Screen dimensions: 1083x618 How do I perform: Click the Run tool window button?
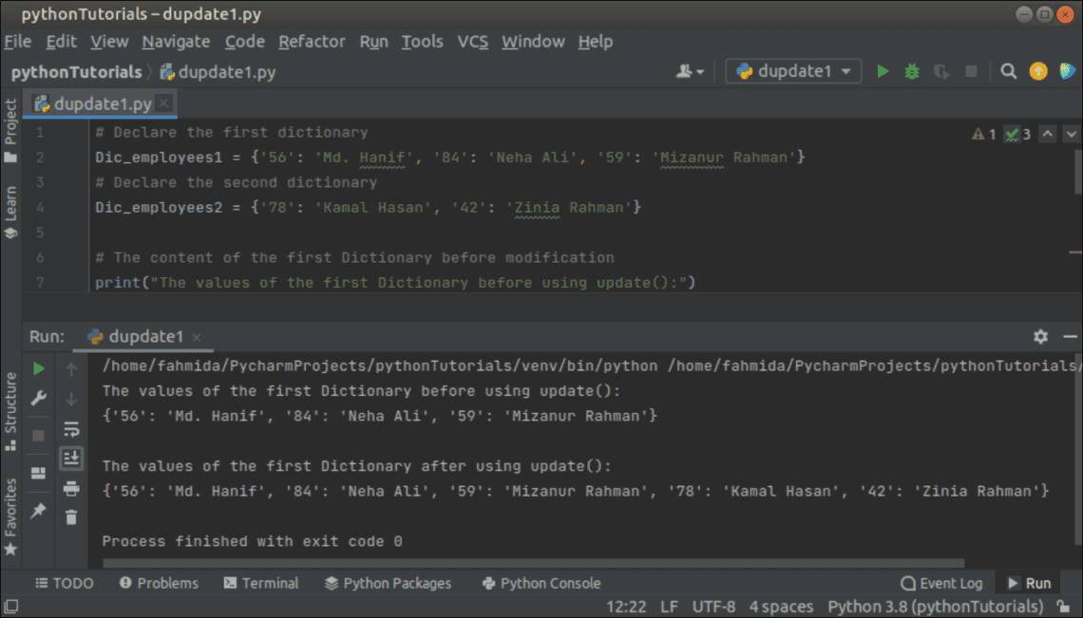[1029, 584]
